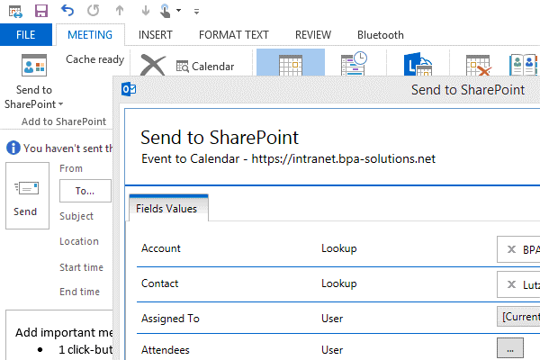Click the To... button
This screenshot has width=540, height=360.
(x=85, y=191)
